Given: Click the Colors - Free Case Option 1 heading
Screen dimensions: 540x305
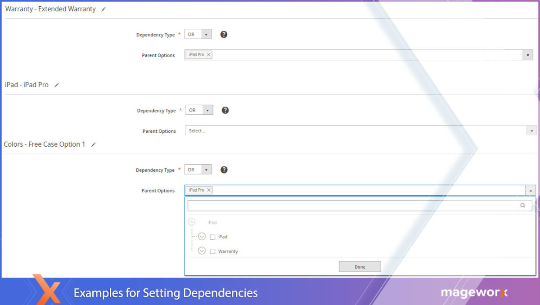Looking at the screenshot, I should pos(45,144).
